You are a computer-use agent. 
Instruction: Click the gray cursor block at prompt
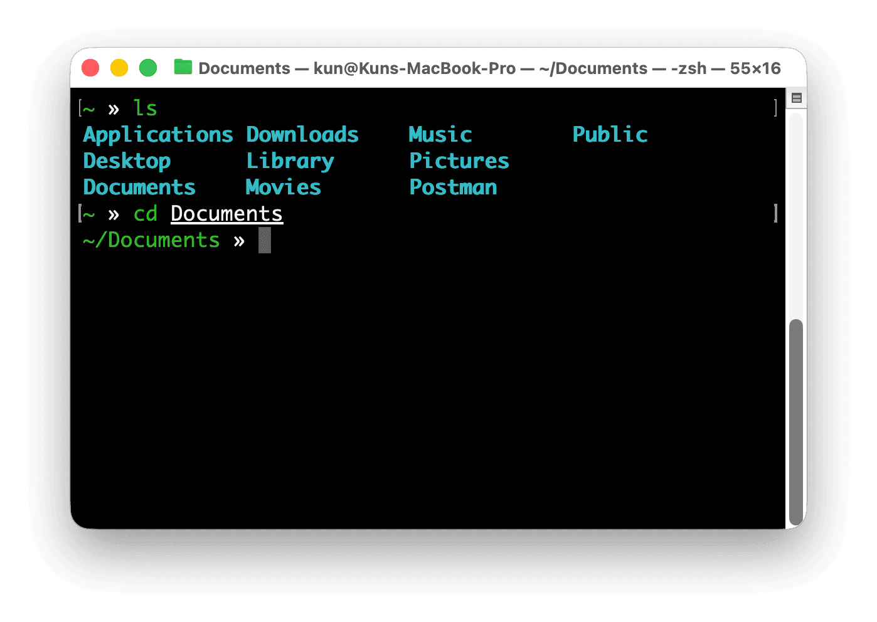[x=265, y=240]
